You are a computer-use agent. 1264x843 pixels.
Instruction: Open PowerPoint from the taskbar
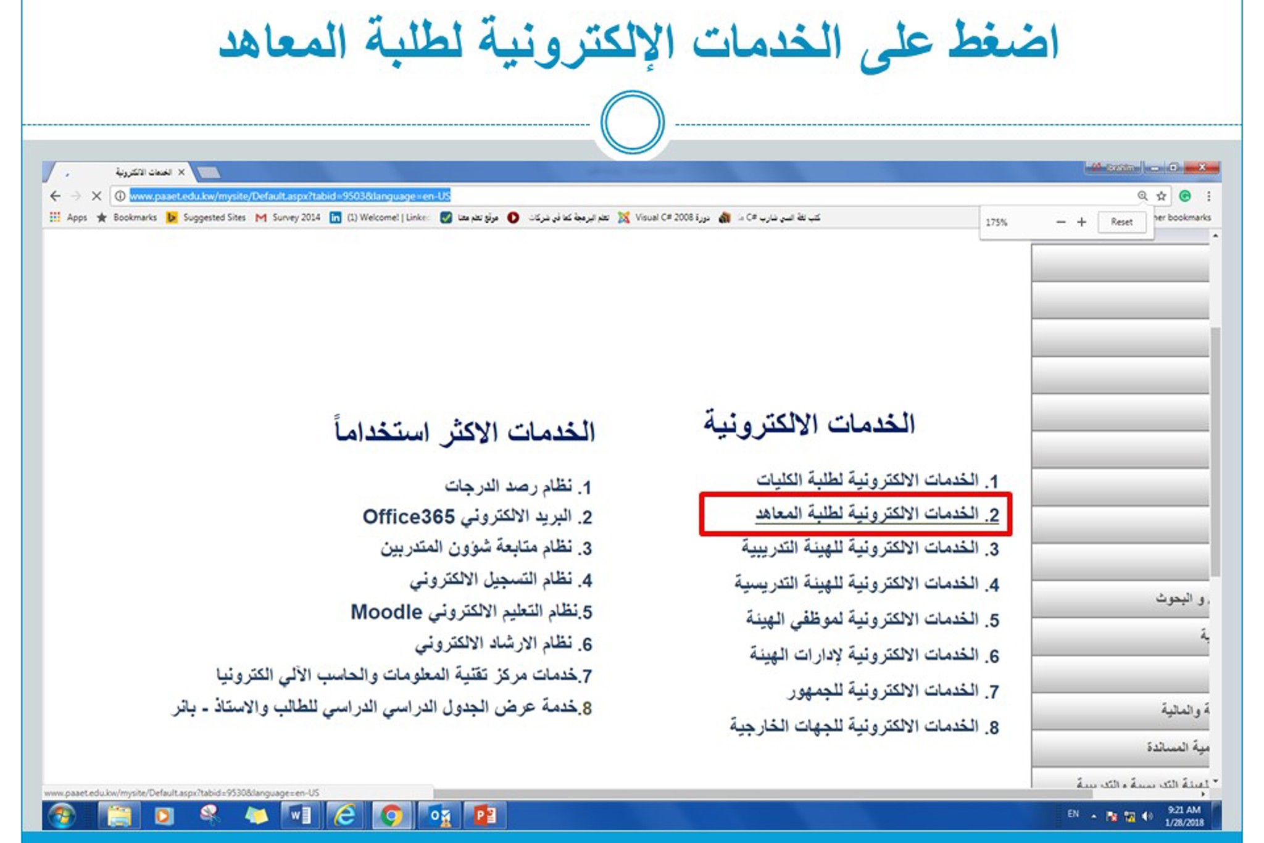tap(485, 816)
